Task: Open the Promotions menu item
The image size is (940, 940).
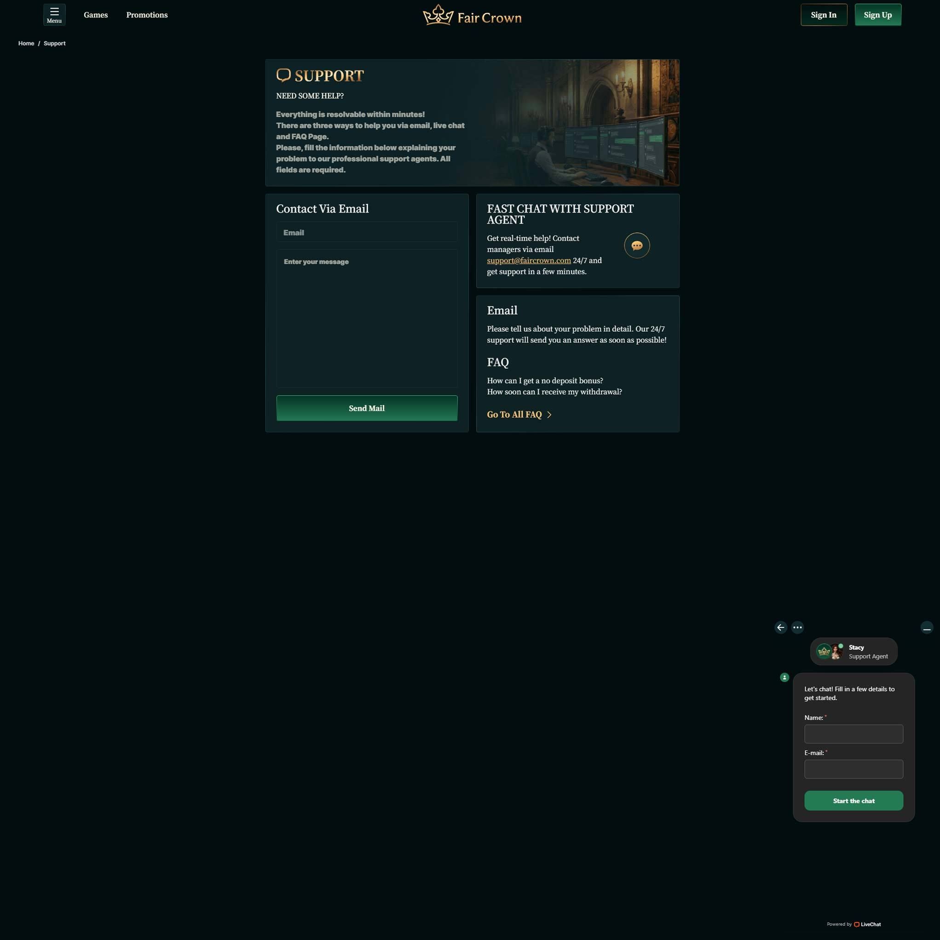Action: [x=146, y=15]
